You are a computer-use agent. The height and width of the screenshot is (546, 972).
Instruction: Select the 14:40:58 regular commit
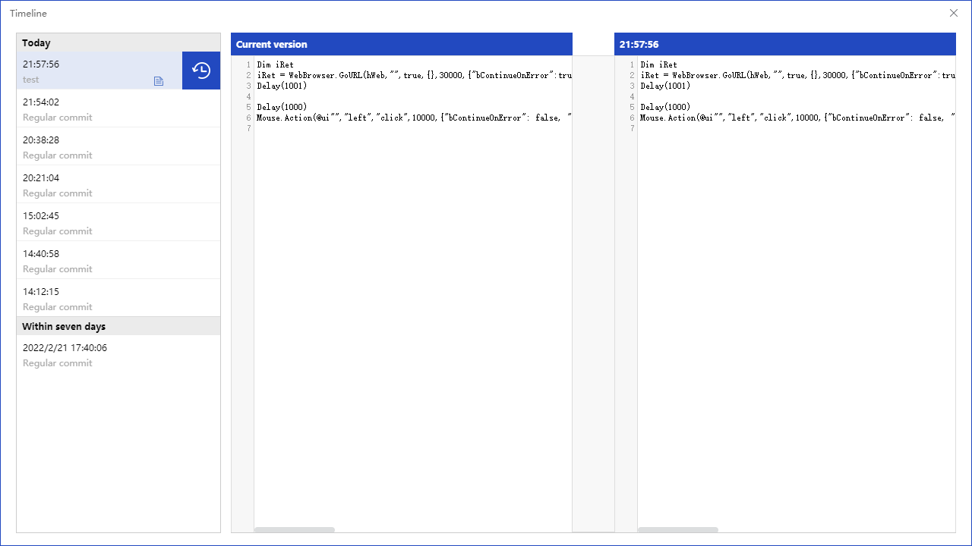click(118, 260)
